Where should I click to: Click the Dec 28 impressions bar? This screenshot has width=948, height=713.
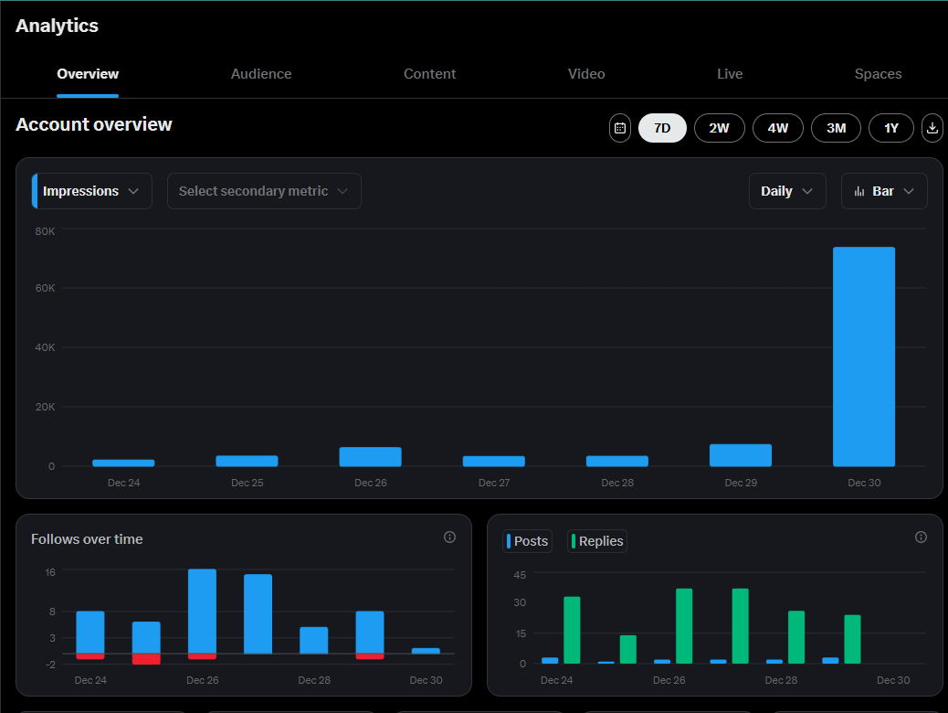click(x=616, y=462)
